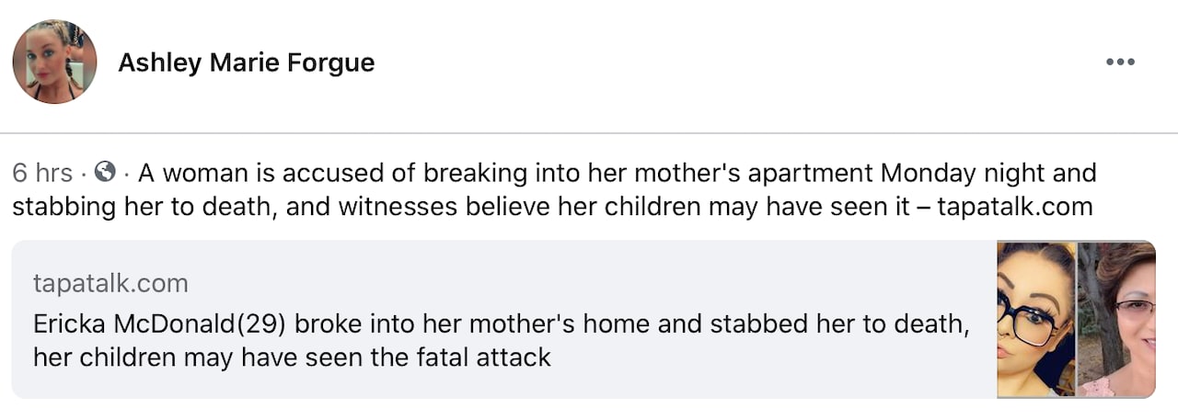Open the left preview photo with black glasses
Viewport: 1178px width, 420px height.
point(1036,319)
